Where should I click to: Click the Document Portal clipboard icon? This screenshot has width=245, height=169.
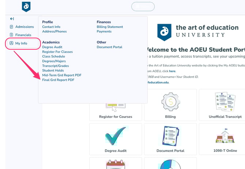pyautogui.click(x=171, y=136)
